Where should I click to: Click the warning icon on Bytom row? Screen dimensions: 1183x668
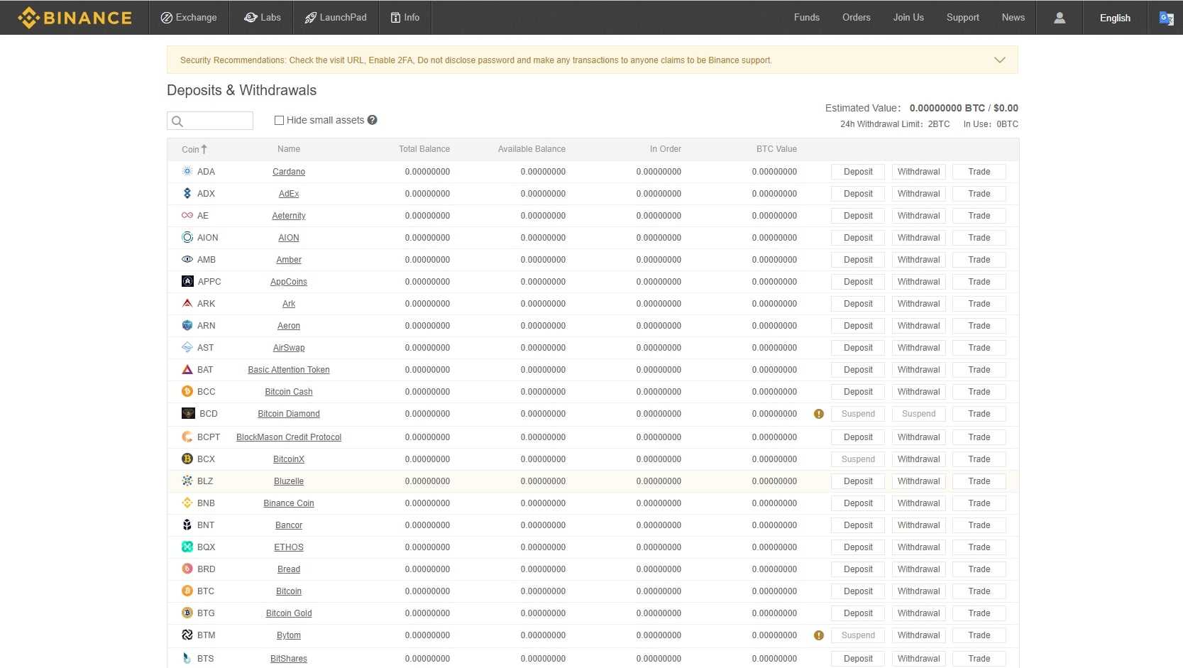tap(818, 635)
